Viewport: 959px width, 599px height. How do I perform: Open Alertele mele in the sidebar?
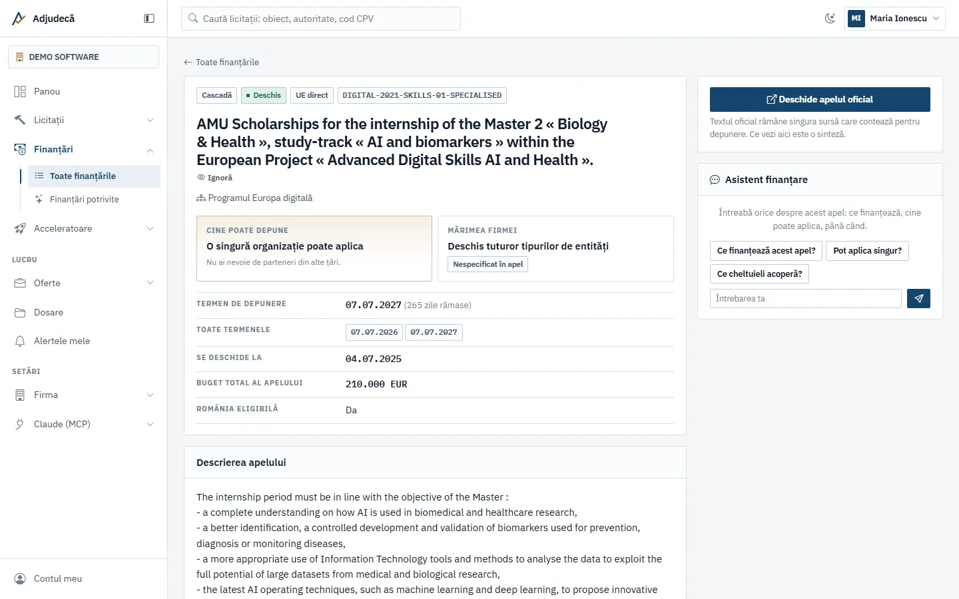point(84,341)
